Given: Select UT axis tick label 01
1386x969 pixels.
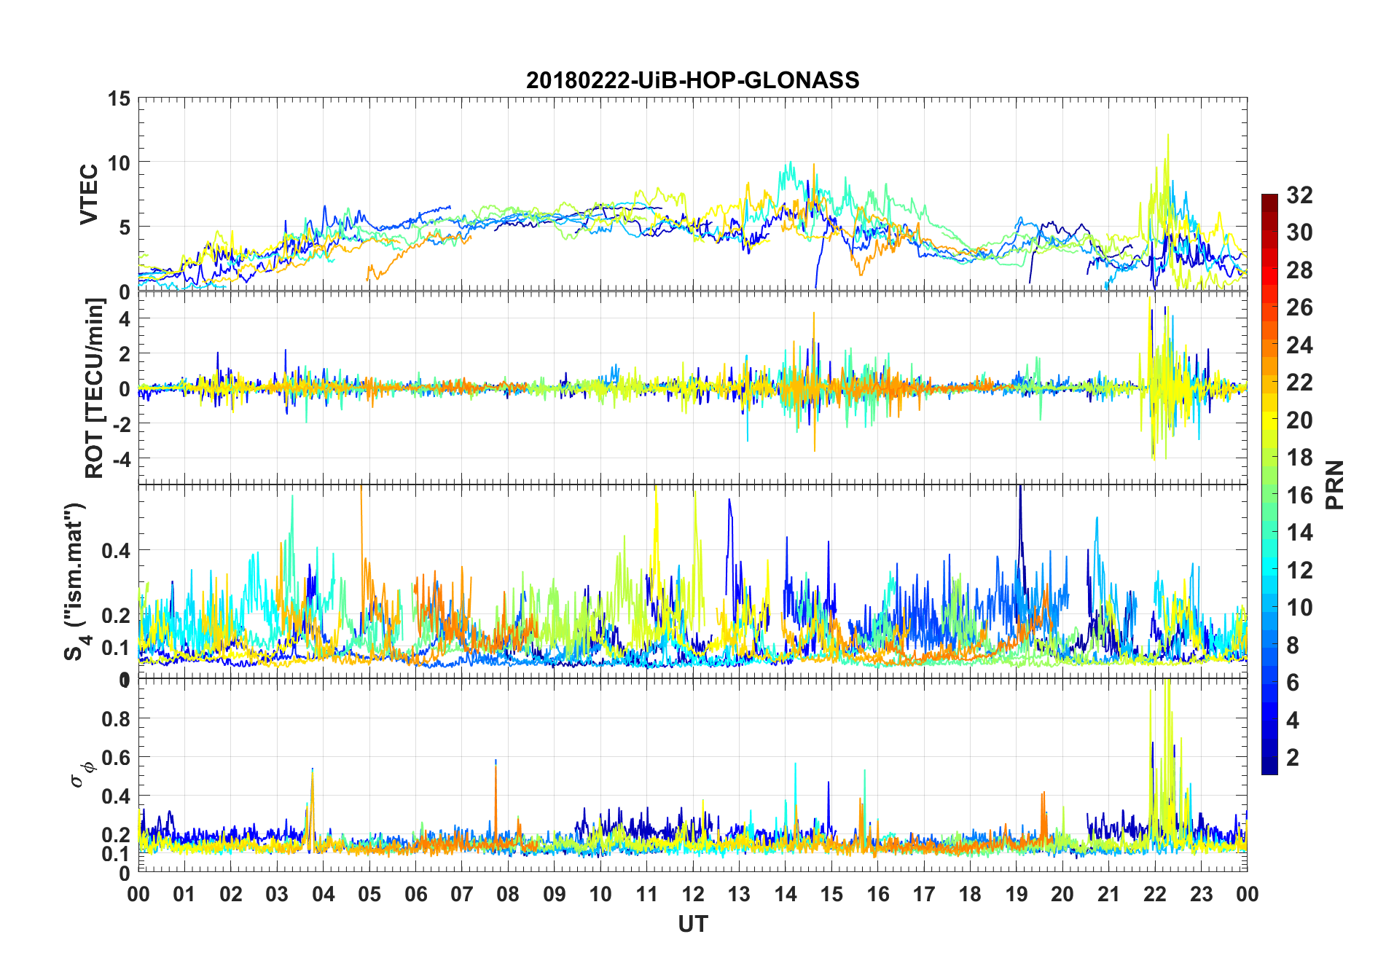Looking at the screenshot, I should pos(184,894).
